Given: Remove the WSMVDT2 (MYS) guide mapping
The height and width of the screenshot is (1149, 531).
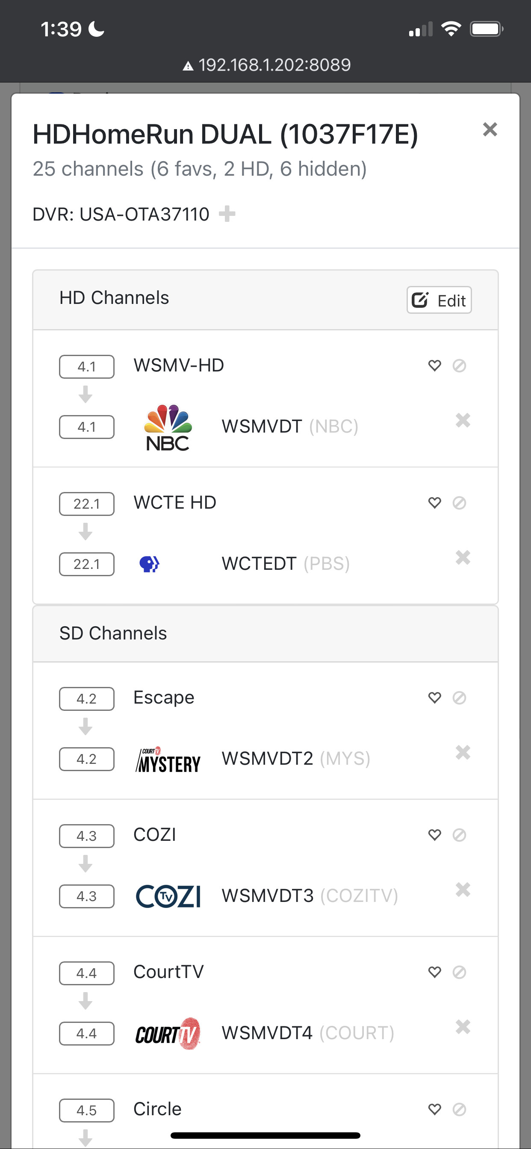Looking at the screenshot, I should 463,752.
